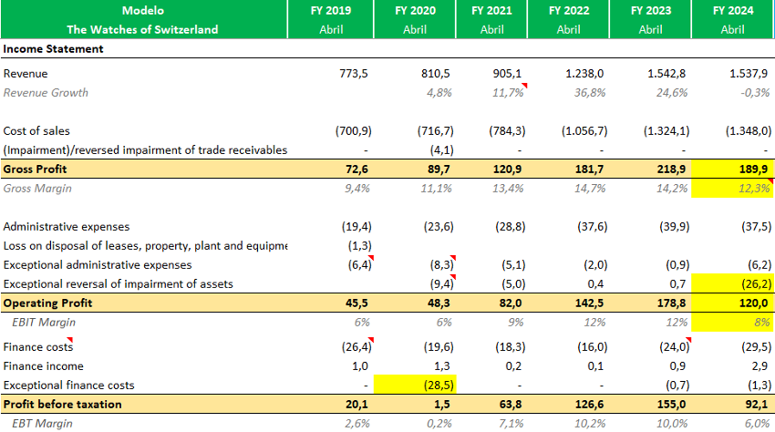Click FY 2023 revenue value 1.542,8

tap(666, 74)
